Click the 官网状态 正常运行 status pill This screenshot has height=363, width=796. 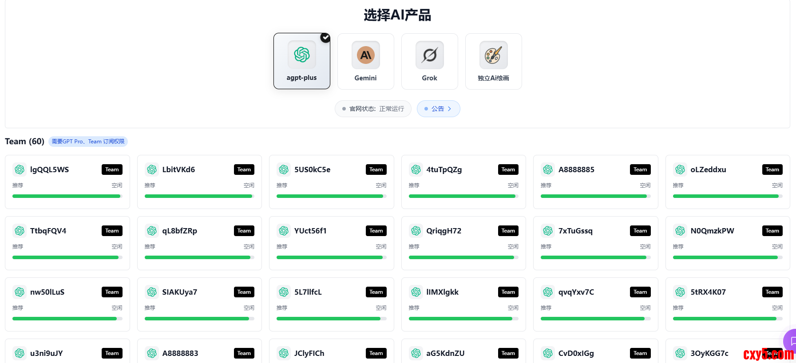point(373,109)
